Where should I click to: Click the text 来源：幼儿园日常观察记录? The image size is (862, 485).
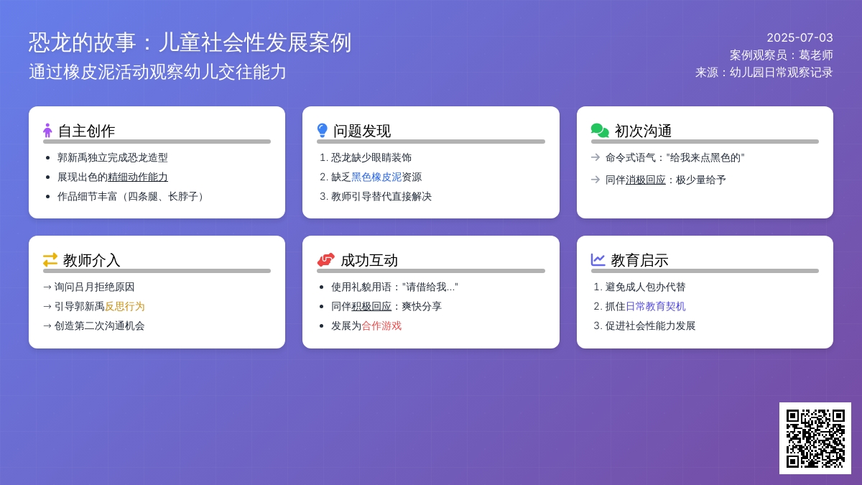tap(764, 73)
